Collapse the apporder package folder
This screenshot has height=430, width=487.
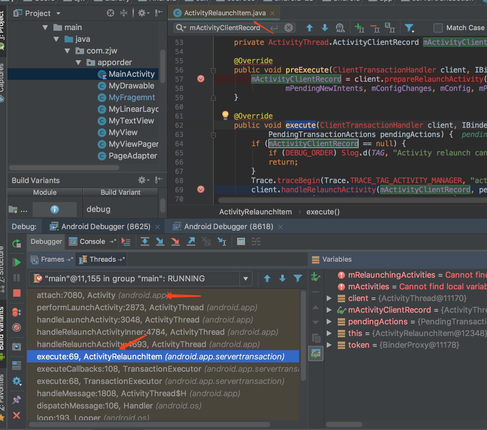[x=78, y=62]
